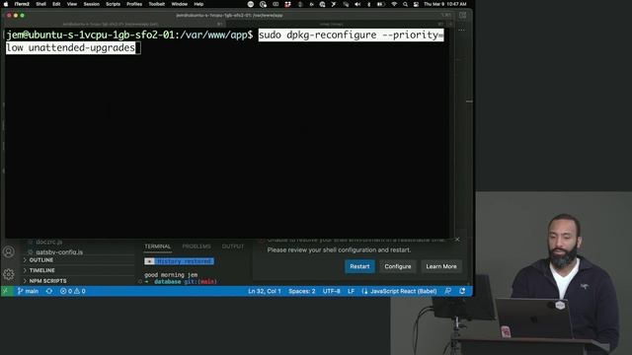Click the volume speaker icon
This screenshot has width=632, height=355.
[x=357, y=4]
